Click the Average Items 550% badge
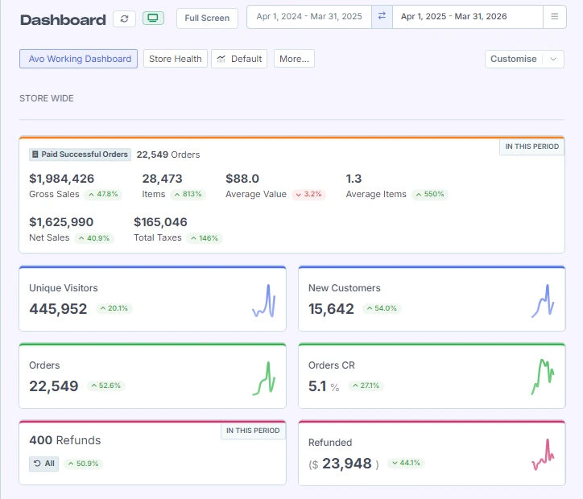This screenshot has width=583, height=499. coord(430,194)
